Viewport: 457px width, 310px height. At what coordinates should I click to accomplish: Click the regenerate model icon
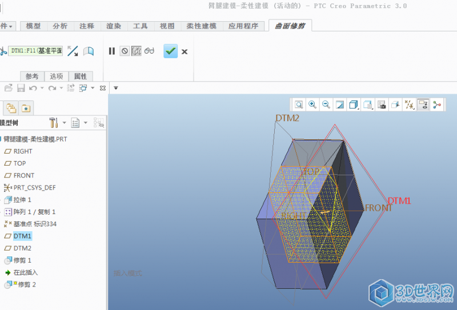[x=70, y=88]
